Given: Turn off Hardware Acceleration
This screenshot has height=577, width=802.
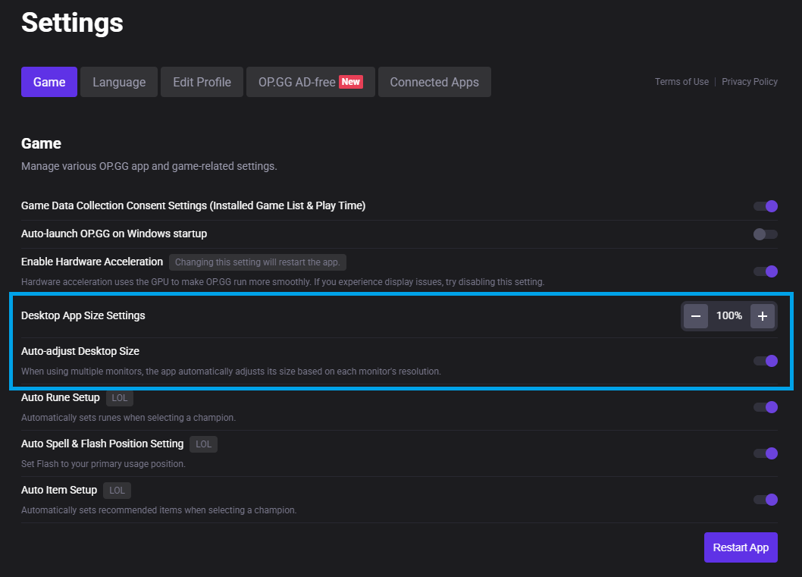Looking at the screenshot, I should [x=766, y=271].
